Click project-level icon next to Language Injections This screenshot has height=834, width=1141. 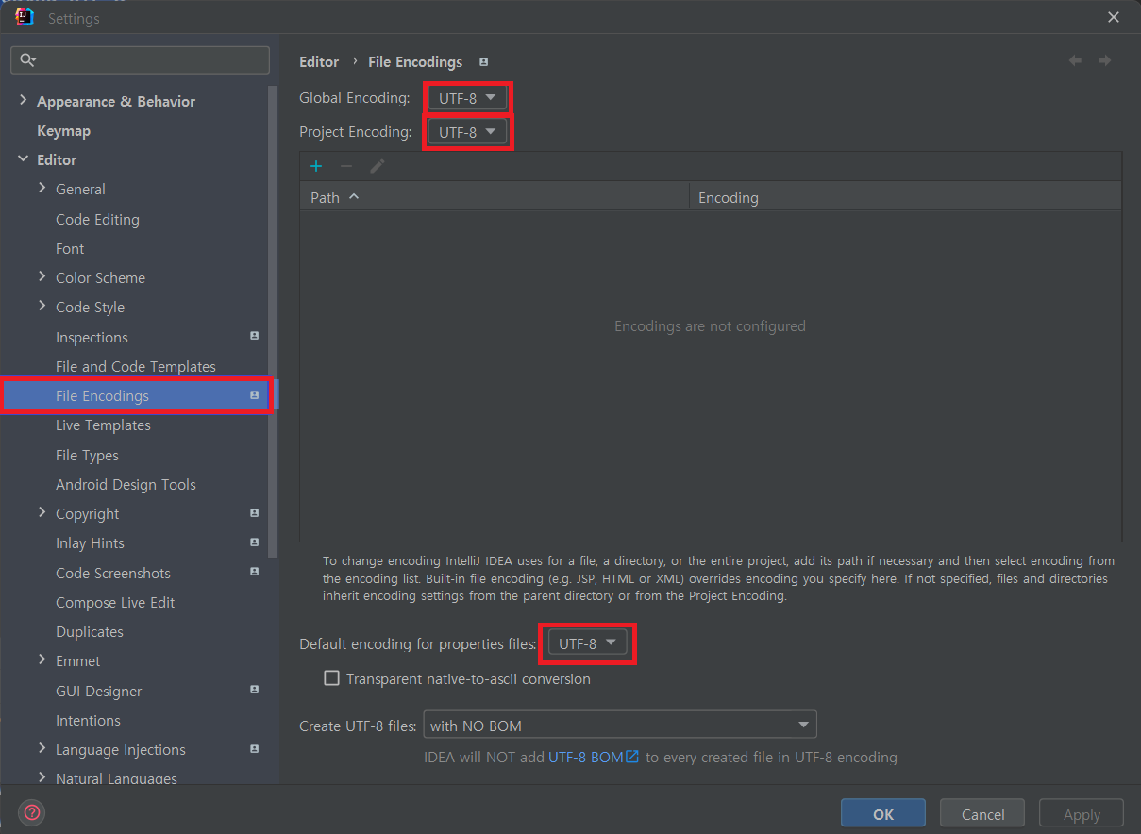coord(254,749)
